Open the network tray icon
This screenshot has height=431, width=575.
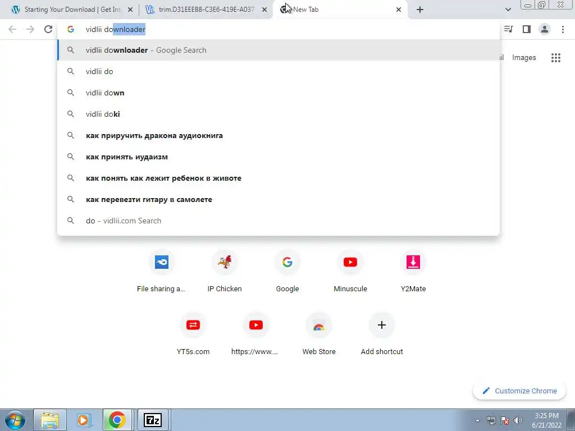tap(491, 420)
